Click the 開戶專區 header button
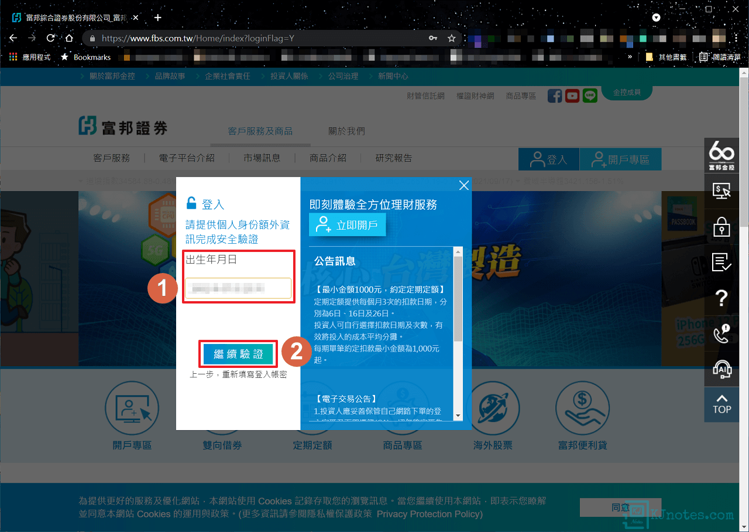This screenshot has width=749, height=532. click(620, 159)
